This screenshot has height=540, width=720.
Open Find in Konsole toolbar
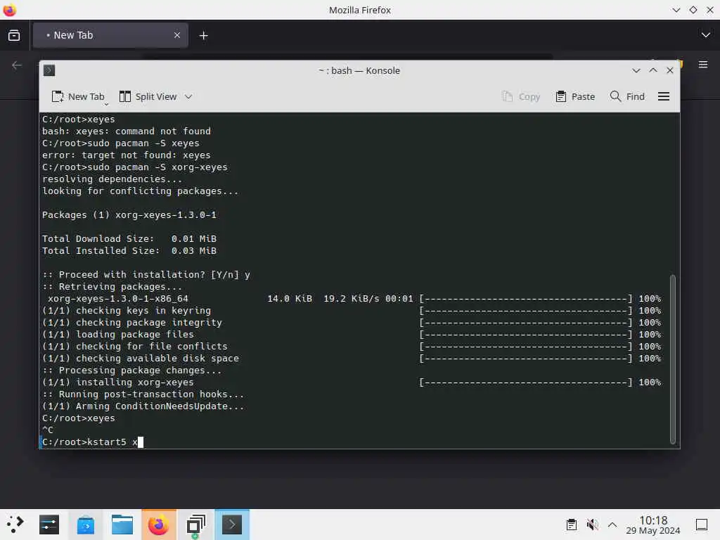pos(627,96)
